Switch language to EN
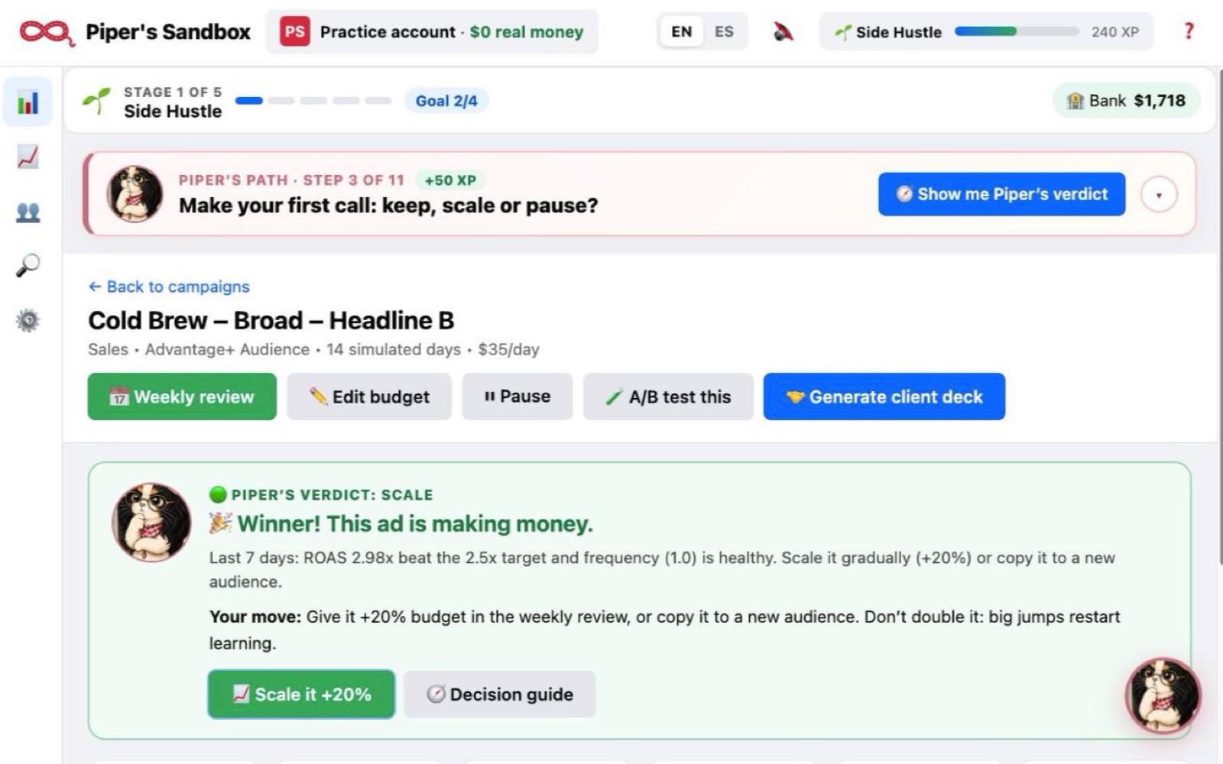Screen dimensions: 1223x764 (x=681, y=32)
